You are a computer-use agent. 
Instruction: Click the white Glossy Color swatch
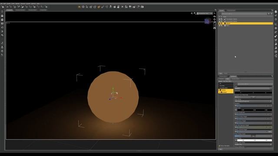click(x=255, y=140)
